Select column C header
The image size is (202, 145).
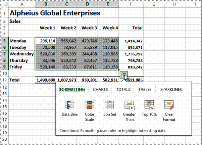(66, 4)
